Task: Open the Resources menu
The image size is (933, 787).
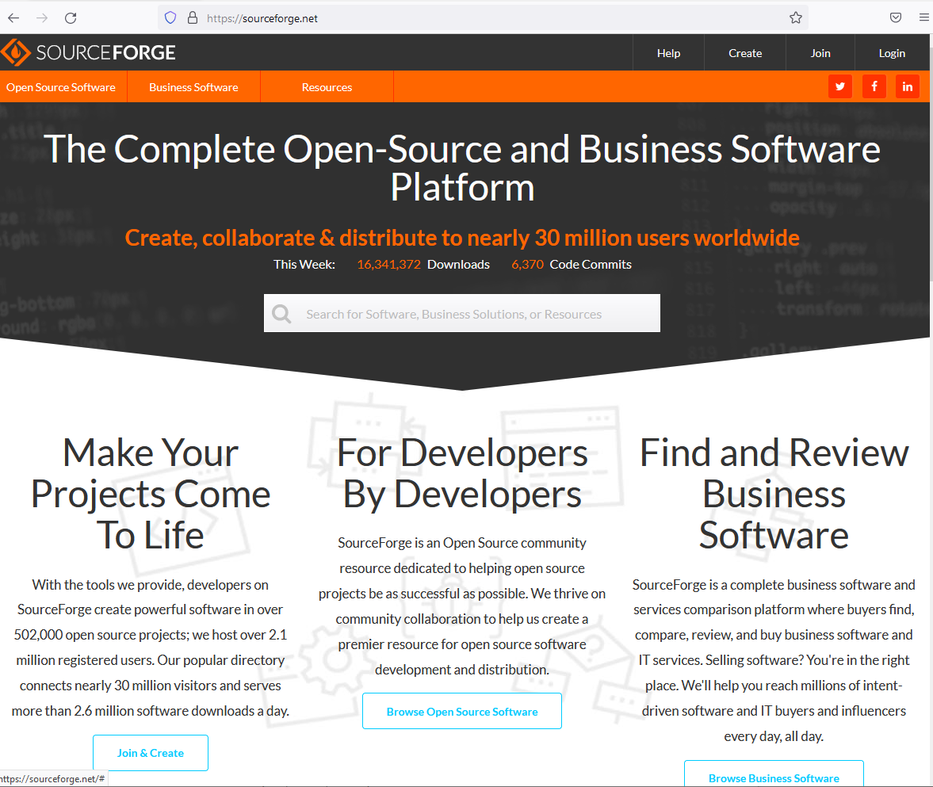Action: point(326,87)
